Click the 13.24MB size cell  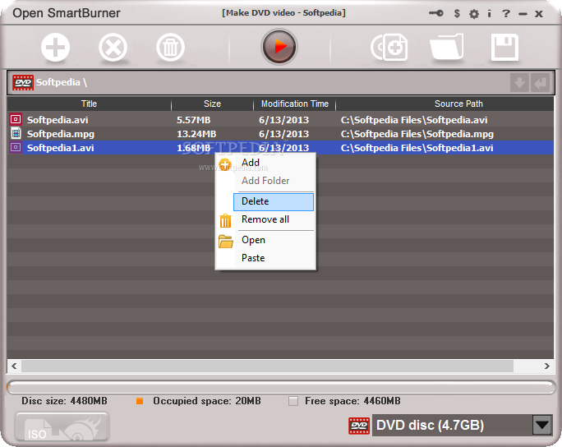tap(196, 134)
